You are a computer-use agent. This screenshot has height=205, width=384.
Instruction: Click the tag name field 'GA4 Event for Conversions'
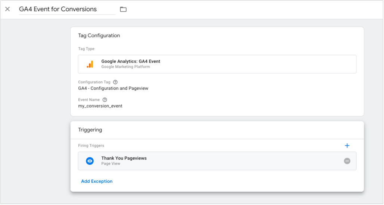pos(67,9)
